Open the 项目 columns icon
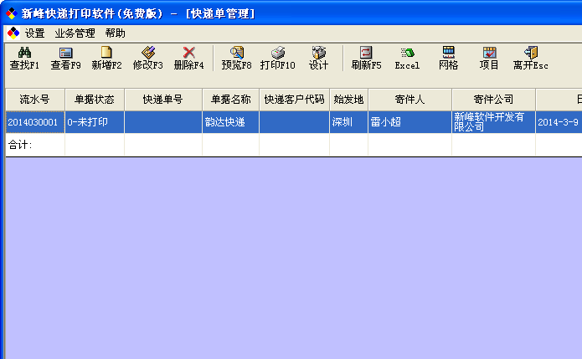582x359 pixels. [x=489, y=53]
